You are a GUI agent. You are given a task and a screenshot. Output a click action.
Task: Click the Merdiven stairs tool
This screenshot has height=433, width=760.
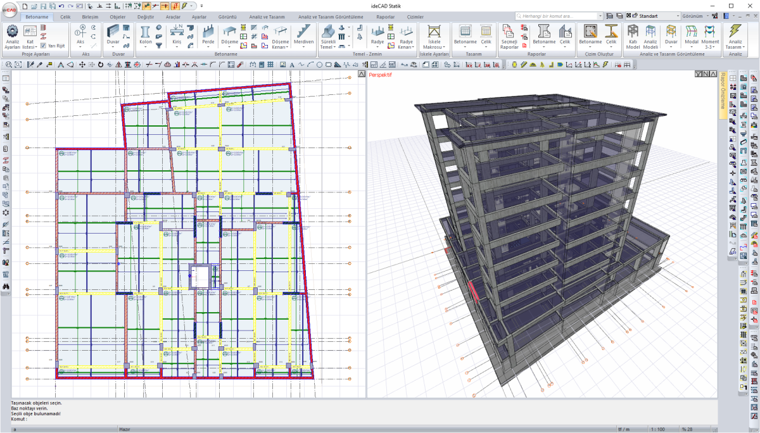[304, 33]
